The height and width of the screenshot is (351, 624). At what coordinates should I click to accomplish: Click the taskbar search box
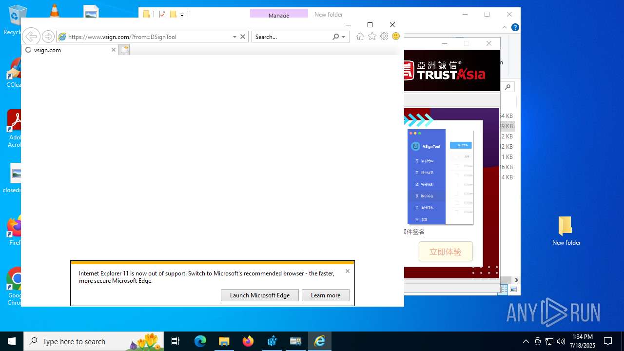[94, 341]
